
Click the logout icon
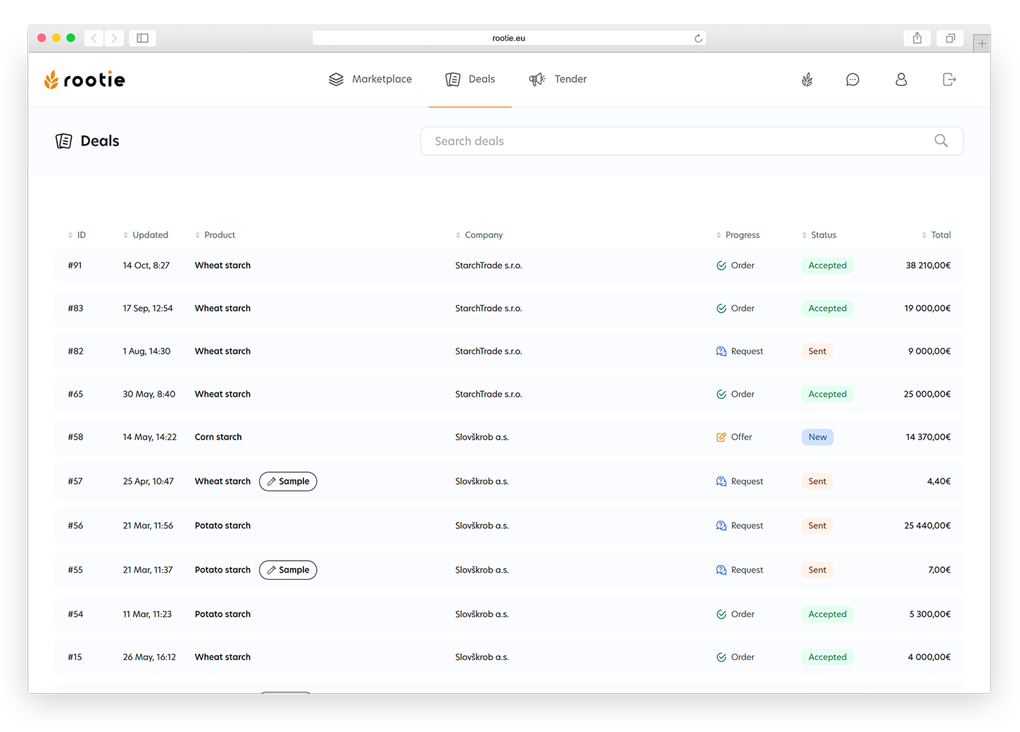[949, 80]
